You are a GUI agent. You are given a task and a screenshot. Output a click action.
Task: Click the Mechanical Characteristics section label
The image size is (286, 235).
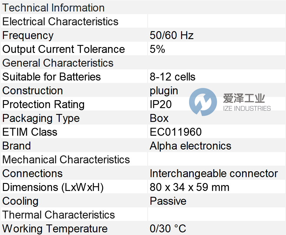66,160
